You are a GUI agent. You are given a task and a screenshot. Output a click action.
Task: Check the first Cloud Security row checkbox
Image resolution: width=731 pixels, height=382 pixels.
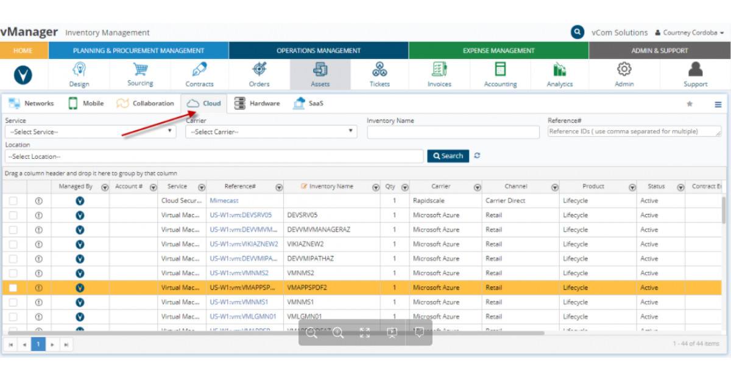click(14, 200)
